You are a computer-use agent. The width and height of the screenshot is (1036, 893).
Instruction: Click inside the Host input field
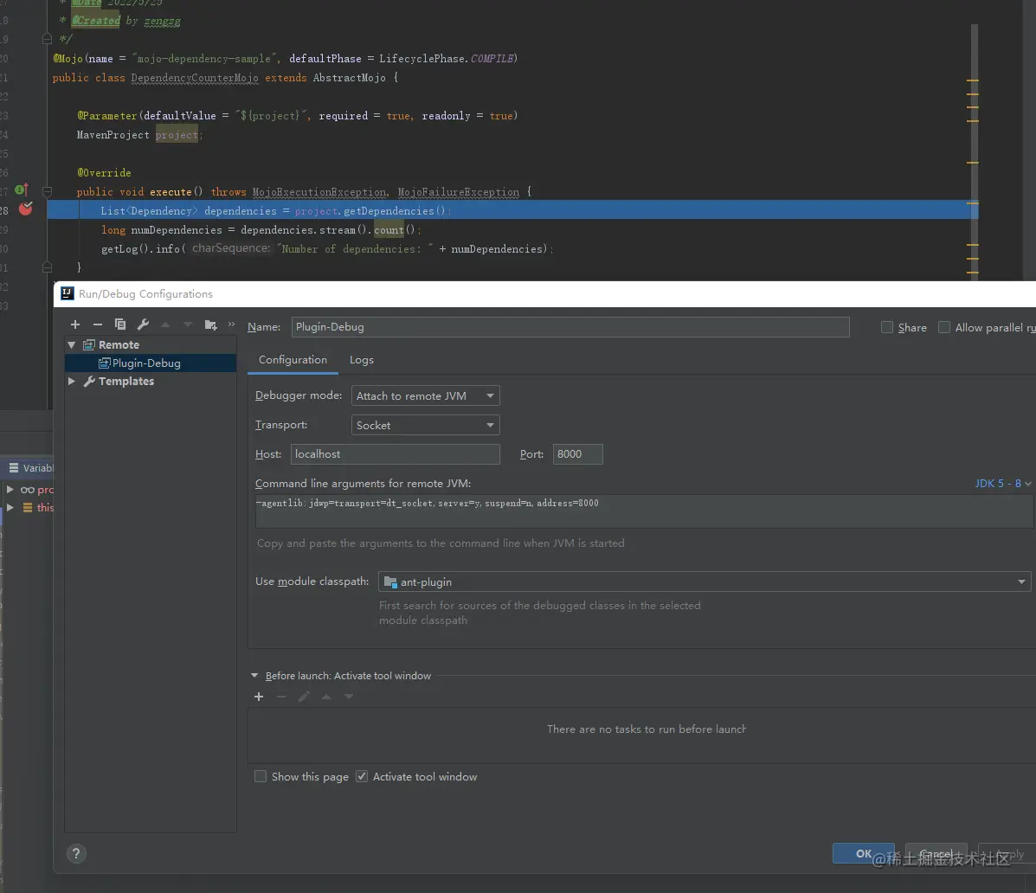(396, 453)
